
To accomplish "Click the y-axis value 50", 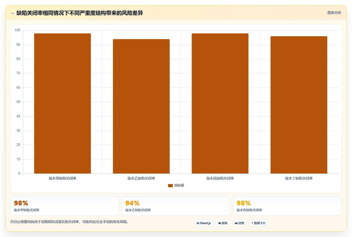I will 18,102.
